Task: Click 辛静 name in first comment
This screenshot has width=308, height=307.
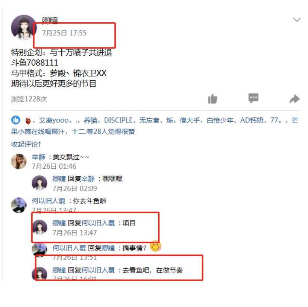Action: (x=38, y=157)
